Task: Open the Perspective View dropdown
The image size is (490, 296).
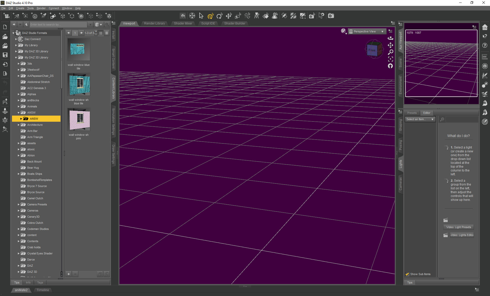Action: point(366,31)
